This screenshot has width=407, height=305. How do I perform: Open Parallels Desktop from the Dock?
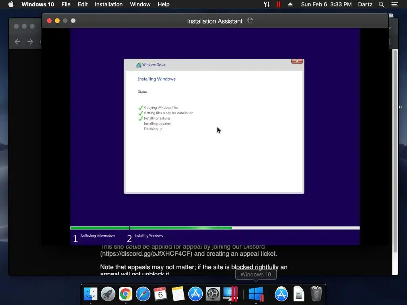[231, 294]
